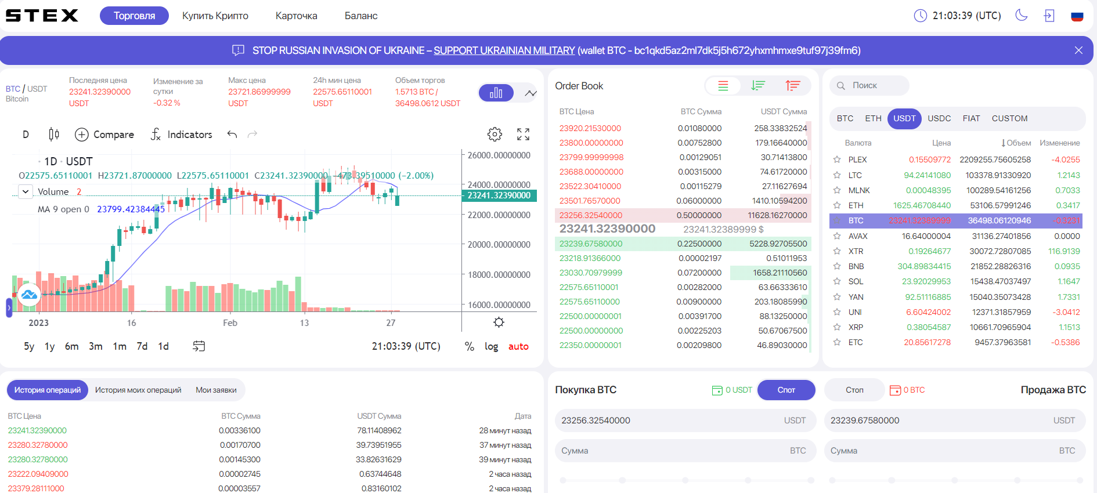Redo chart action arrow
This screenshot has height=493, width=1097.
pyautogui.click(x=252, y=135)
